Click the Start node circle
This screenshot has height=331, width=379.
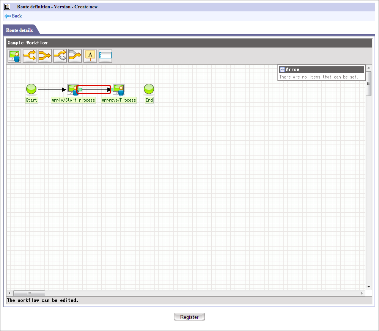(31, 89)
